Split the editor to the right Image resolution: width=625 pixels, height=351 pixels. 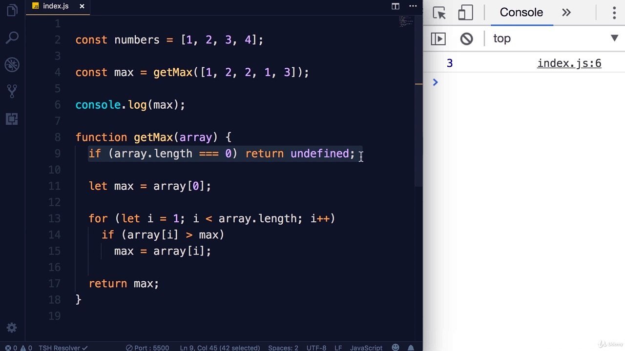click(396, 6)
